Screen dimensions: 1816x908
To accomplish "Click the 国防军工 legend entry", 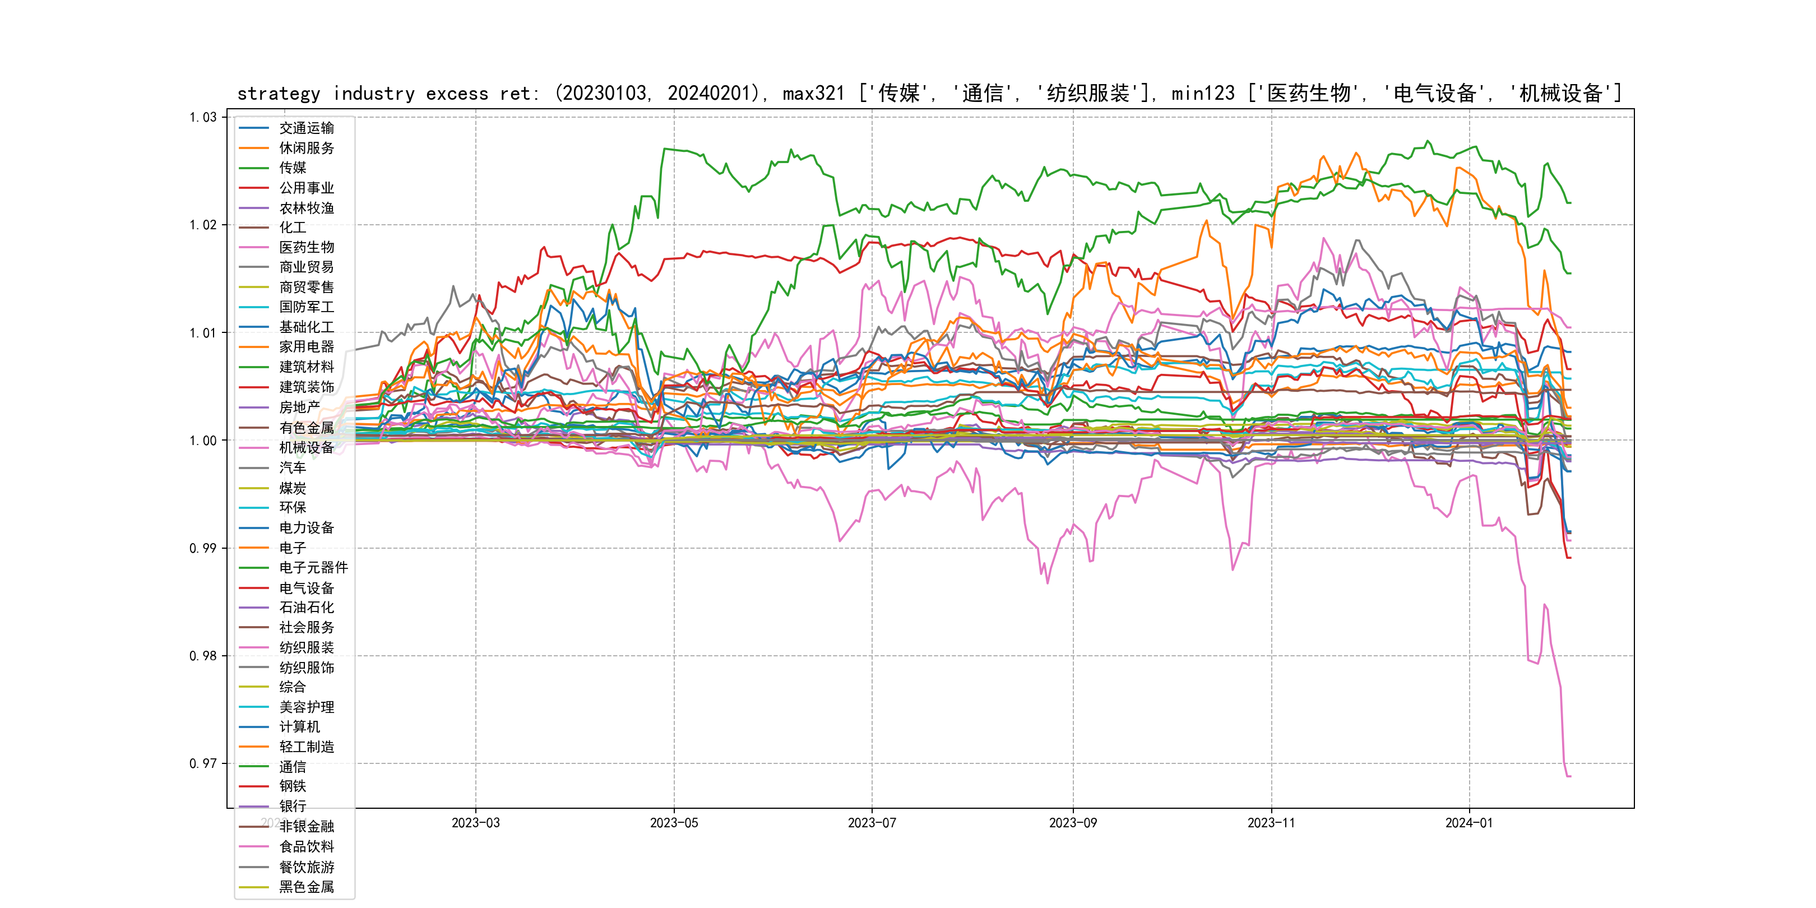I will tap(306, 307).
